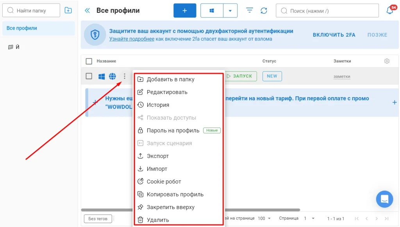Open История from the context menu

tap(179, 105)
